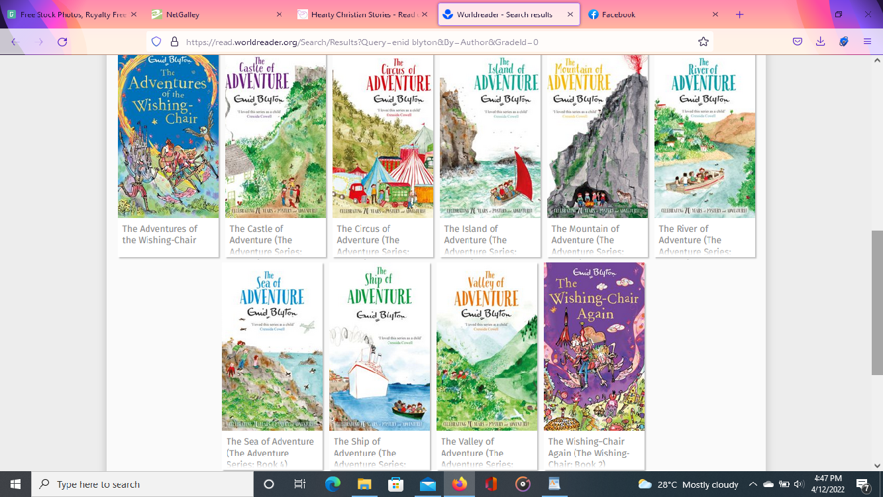Screen dimensions: 883x497
Task: Show hidden system tray icons
Action: click(x=753, y=484)
